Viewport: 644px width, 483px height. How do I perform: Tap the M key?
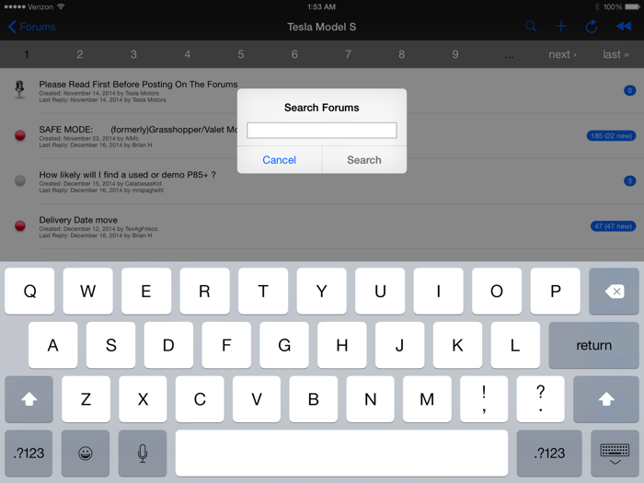(x=427, y=398)
